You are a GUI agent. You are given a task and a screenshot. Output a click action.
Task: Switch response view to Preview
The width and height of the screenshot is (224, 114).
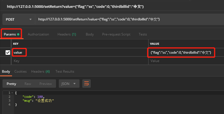pyautogui.click(x=45, y=84)
